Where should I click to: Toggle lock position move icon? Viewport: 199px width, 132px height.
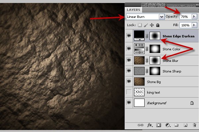(x=152, y=25)
